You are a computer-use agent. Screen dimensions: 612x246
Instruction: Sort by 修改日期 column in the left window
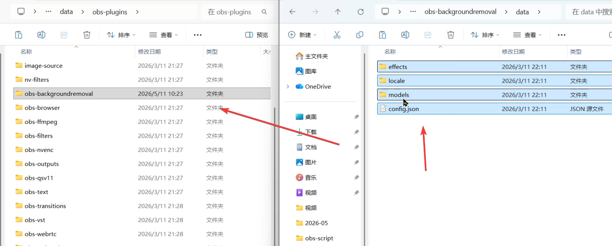tap(150, 52)
